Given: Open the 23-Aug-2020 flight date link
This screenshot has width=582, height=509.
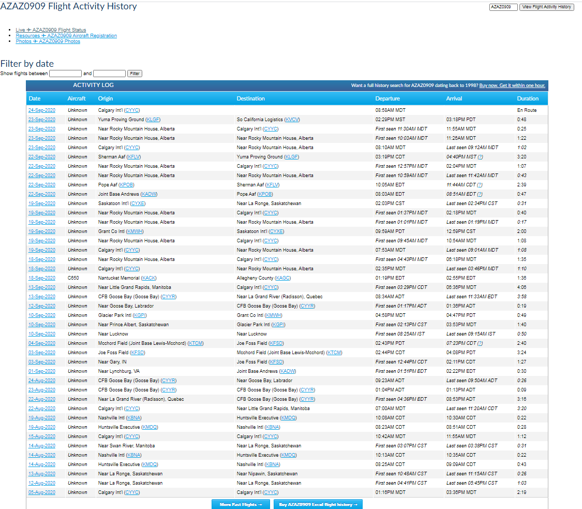Looking at the screenshot, I should (41, 390).
